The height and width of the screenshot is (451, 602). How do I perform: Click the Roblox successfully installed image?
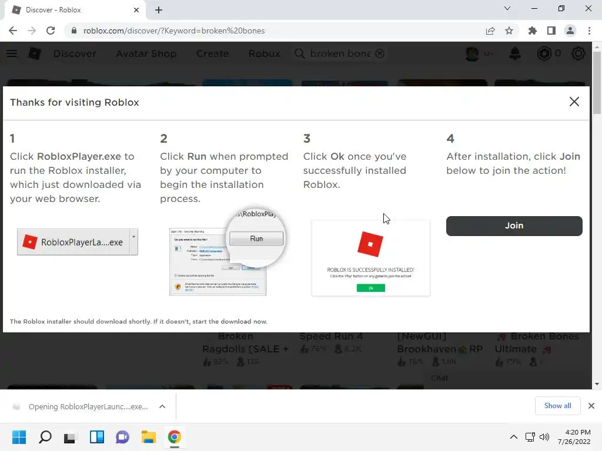pos(371,258)
